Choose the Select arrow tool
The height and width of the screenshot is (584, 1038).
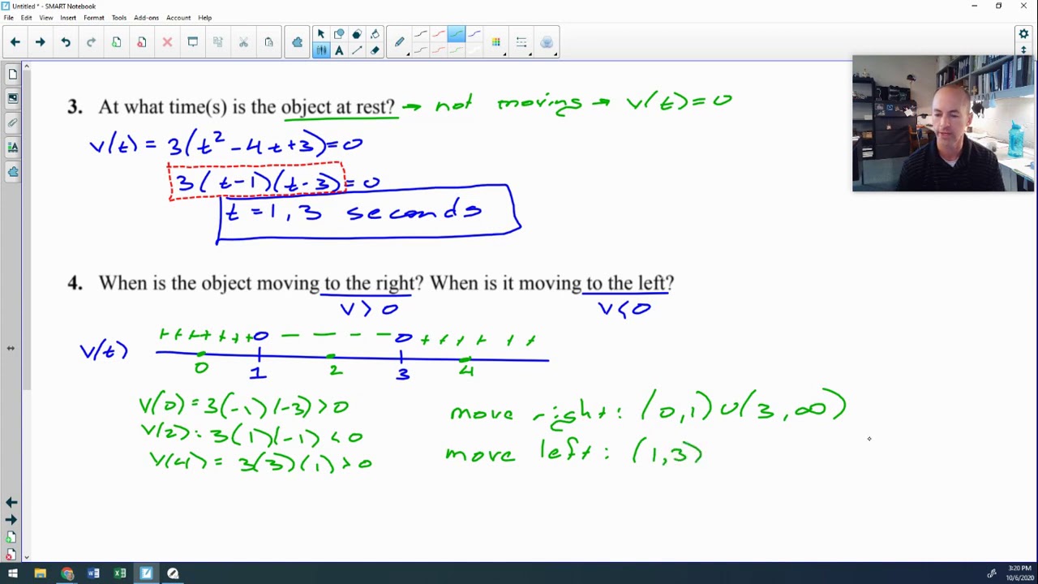pyautogui.click(x=321, y=34)
